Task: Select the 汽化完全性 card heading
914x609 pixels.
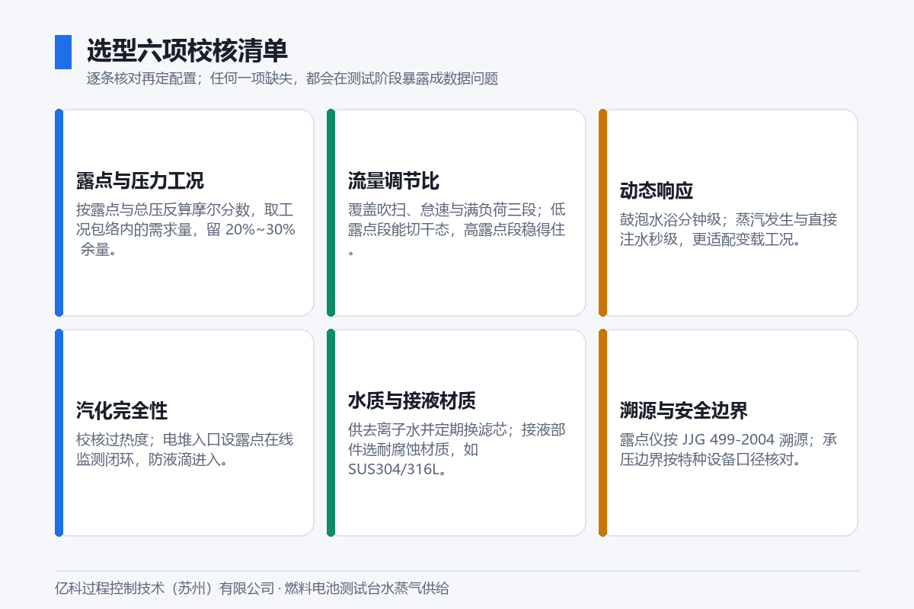Action: [x=122, y=411]
